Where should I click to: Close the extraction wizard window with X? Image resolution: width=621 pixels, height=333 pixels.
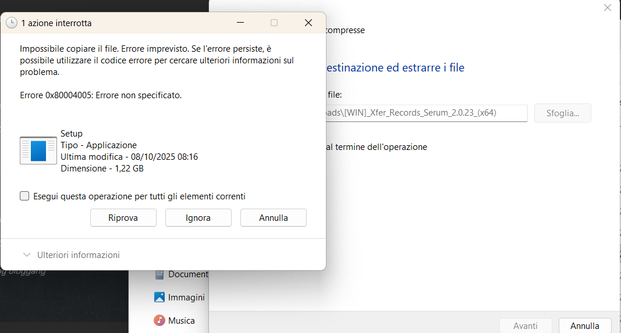coord(608,8)
